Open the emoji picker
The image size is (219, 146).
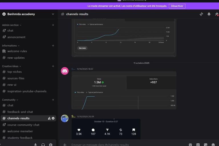(213, 145)
